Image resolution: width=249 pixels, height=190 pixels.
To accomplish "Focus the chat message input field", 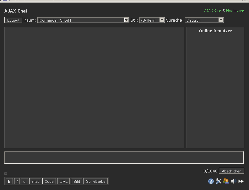I will pos(124,157).
